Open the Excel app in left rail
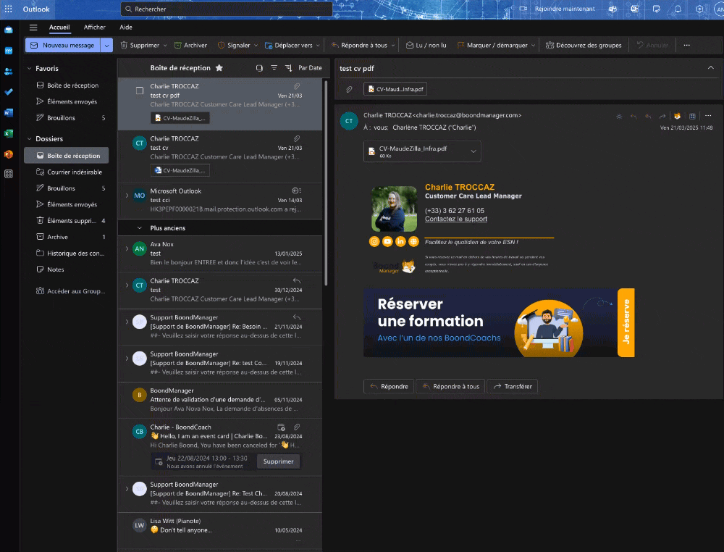Viewport: 724px width, 552px height. [x=9, y=133]
